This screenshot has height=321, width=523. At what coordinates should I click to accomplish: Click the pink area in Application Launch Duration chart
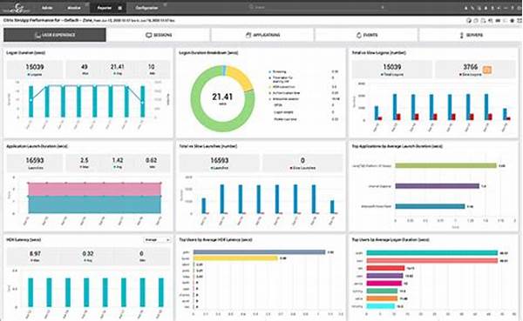pos(94,189)
